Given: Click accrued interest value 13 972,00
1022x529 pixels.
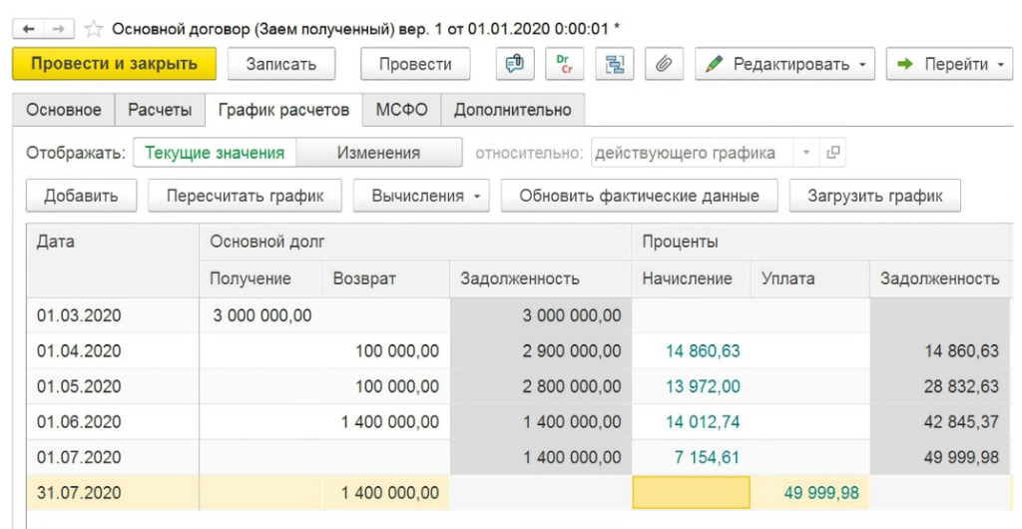Looking at the screenshot, I should click(x=703, y=386).
